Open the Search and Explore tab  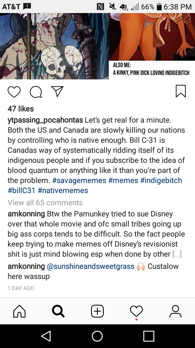coord(58,311)
